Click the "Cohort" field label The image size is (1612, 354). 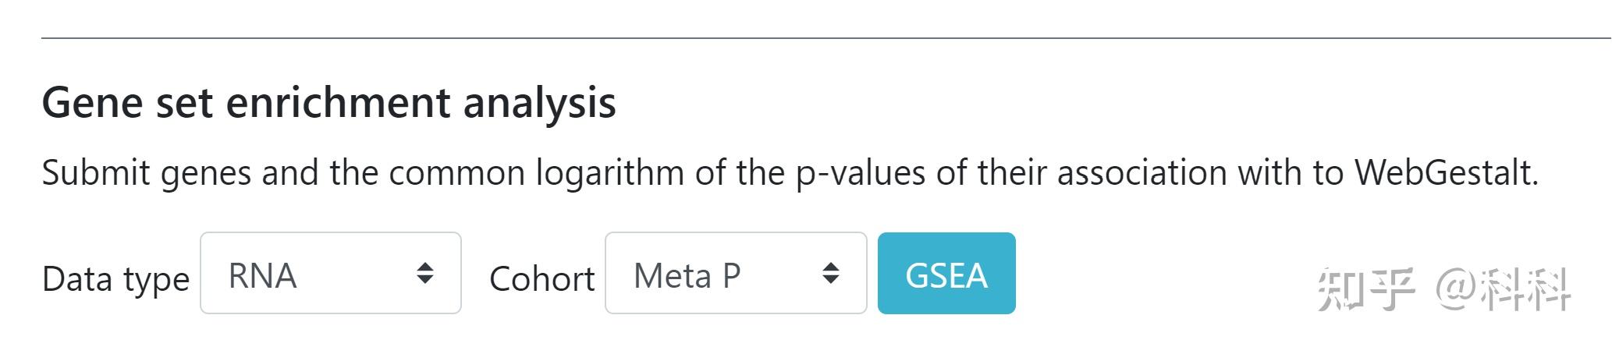coord(541,279)
